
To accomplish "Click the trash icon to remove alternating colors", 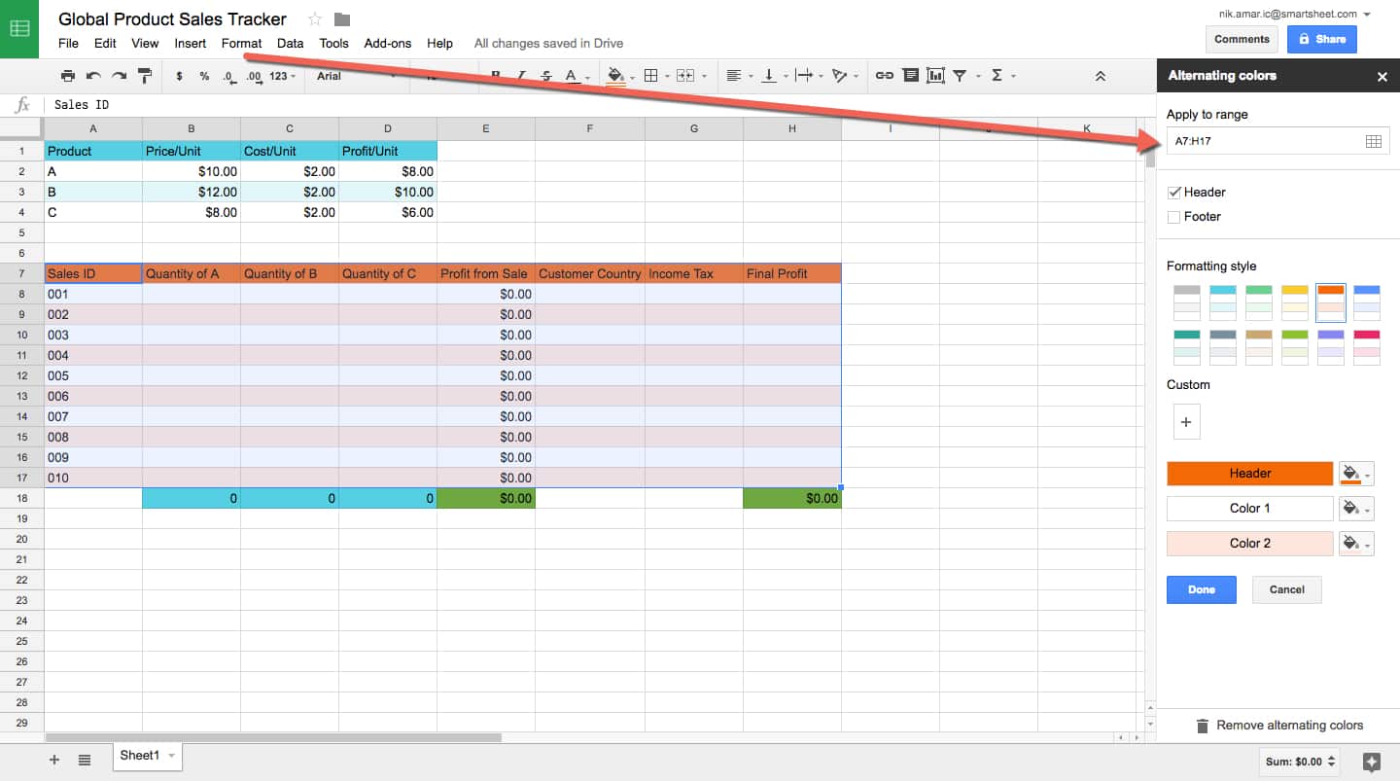I will 1202,726.
